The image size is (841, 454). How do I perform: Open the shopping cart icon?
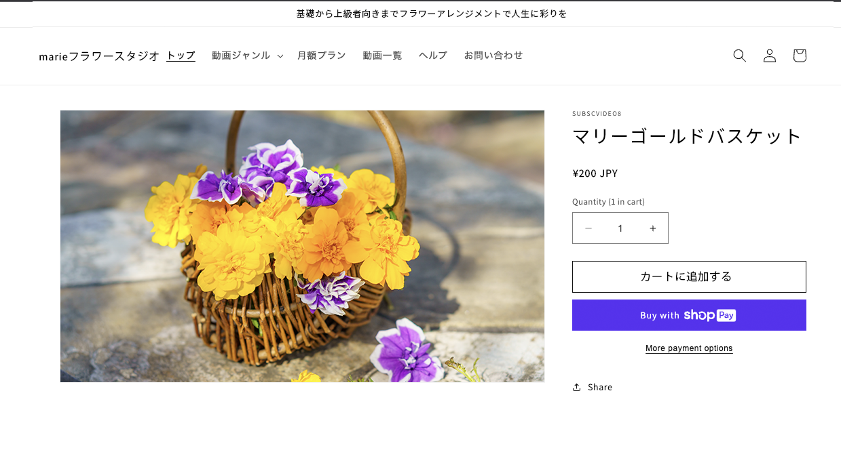point(799,56)
